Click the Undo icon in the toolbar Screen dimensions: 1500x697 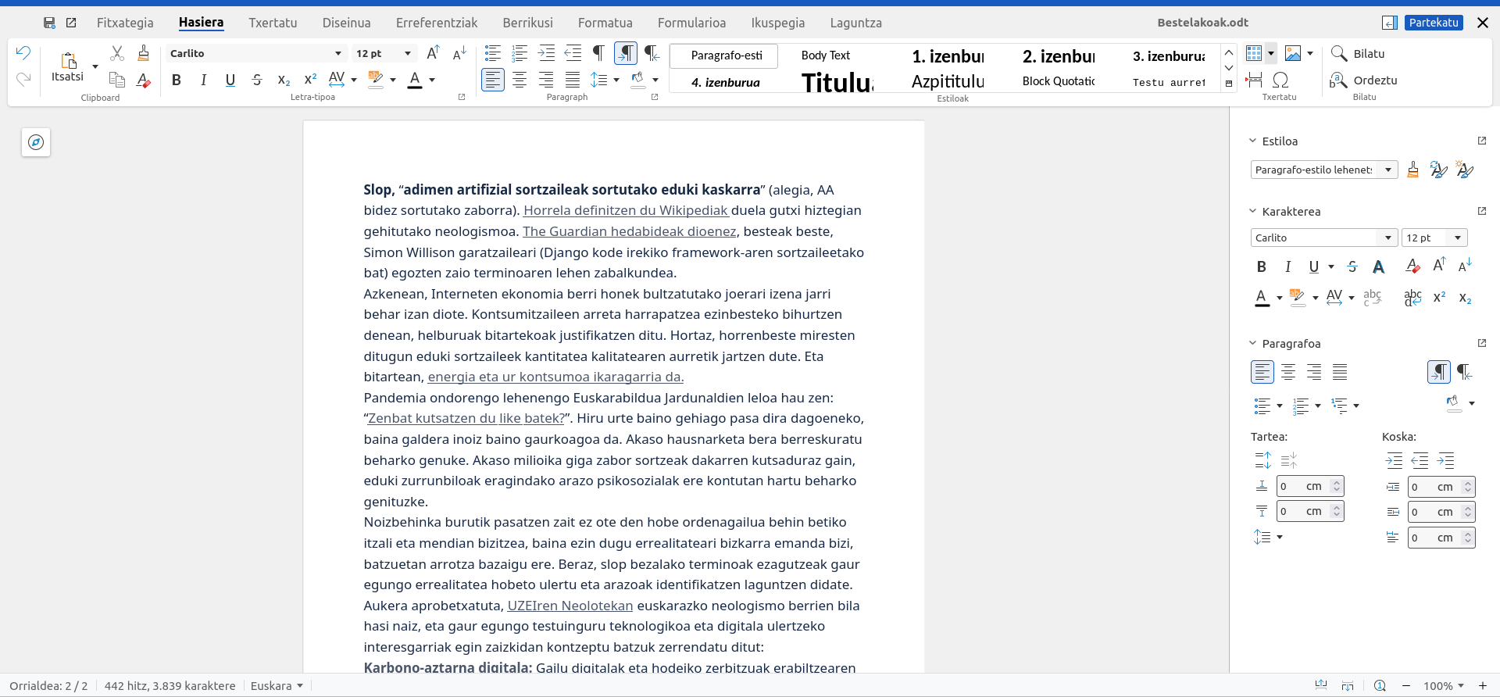coord(23,53)
